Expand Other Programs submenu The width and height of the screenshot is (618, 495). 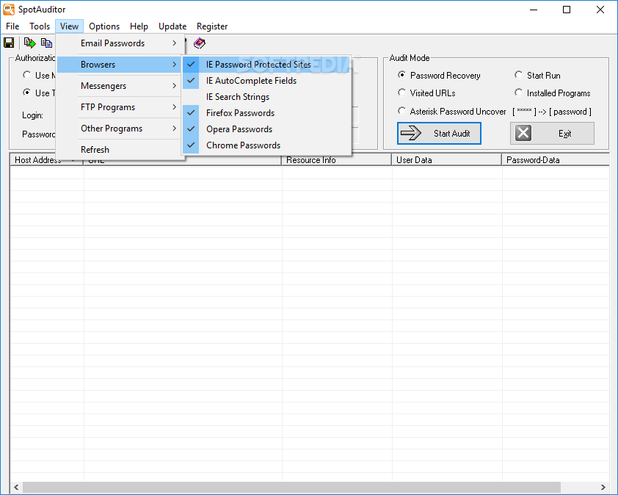[120, 129]
